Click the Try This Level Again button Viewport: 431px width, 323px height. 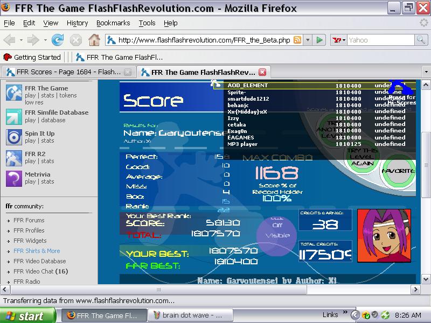pyautogui.click(x=362, y=157)
